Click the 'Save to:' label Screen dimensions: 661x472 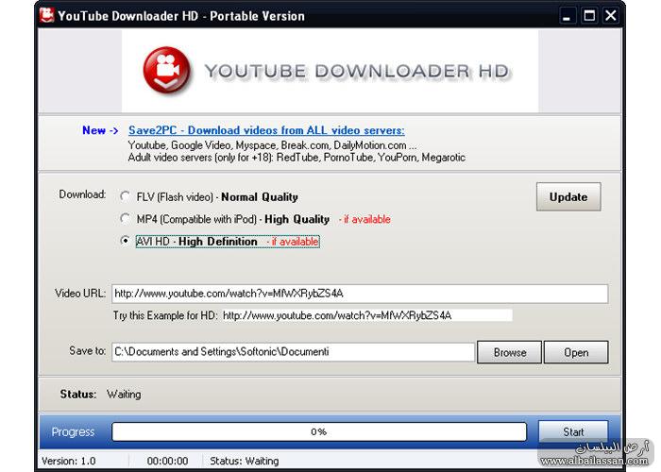[x=87, y=351]
